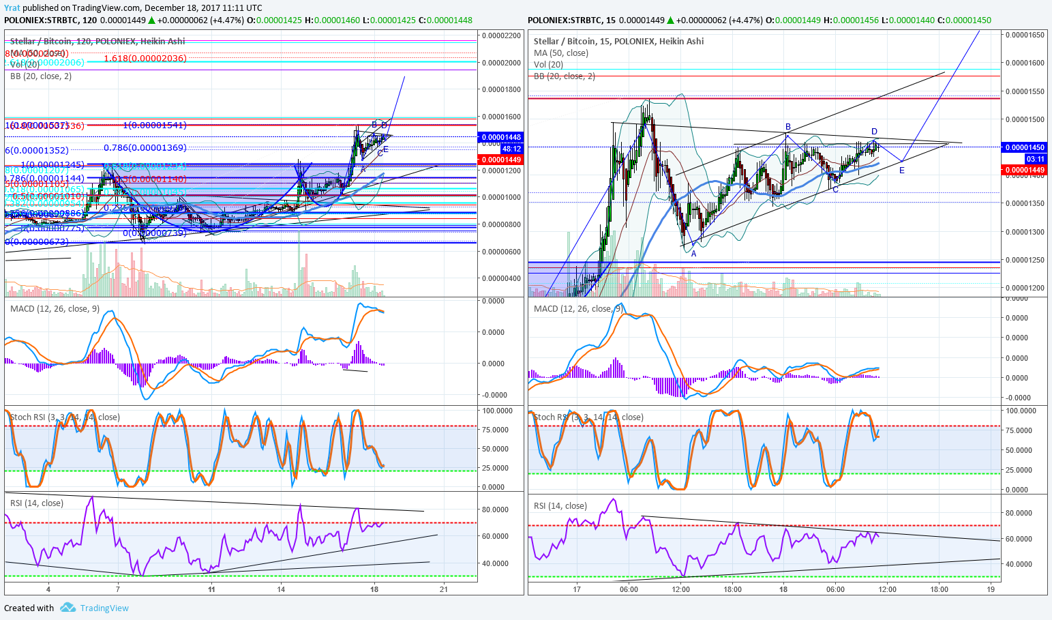Select BB (20, close, 2) label in left chart
1052x620 pixels.
41,76
